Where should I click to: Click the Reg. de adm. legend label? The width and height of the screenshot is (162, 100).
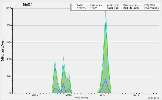click(131, 8)
